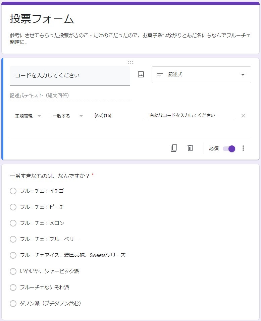
Task: Click the add image icon beside question title
Action: pos(141,74)
